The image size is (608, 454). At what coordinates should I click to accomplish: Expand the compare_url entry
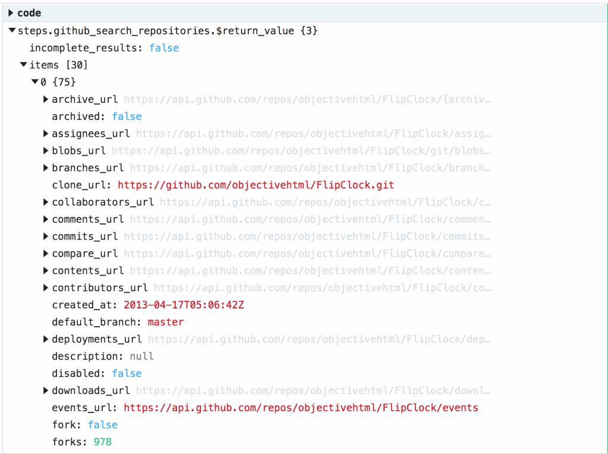[46, 253]
